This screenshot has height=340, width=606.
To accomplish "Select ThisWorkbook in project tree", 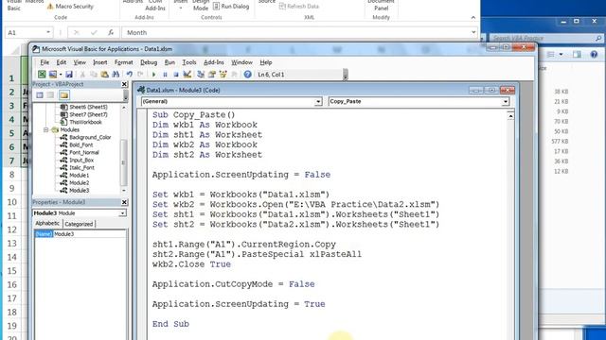I will click(x=85, y=122).
